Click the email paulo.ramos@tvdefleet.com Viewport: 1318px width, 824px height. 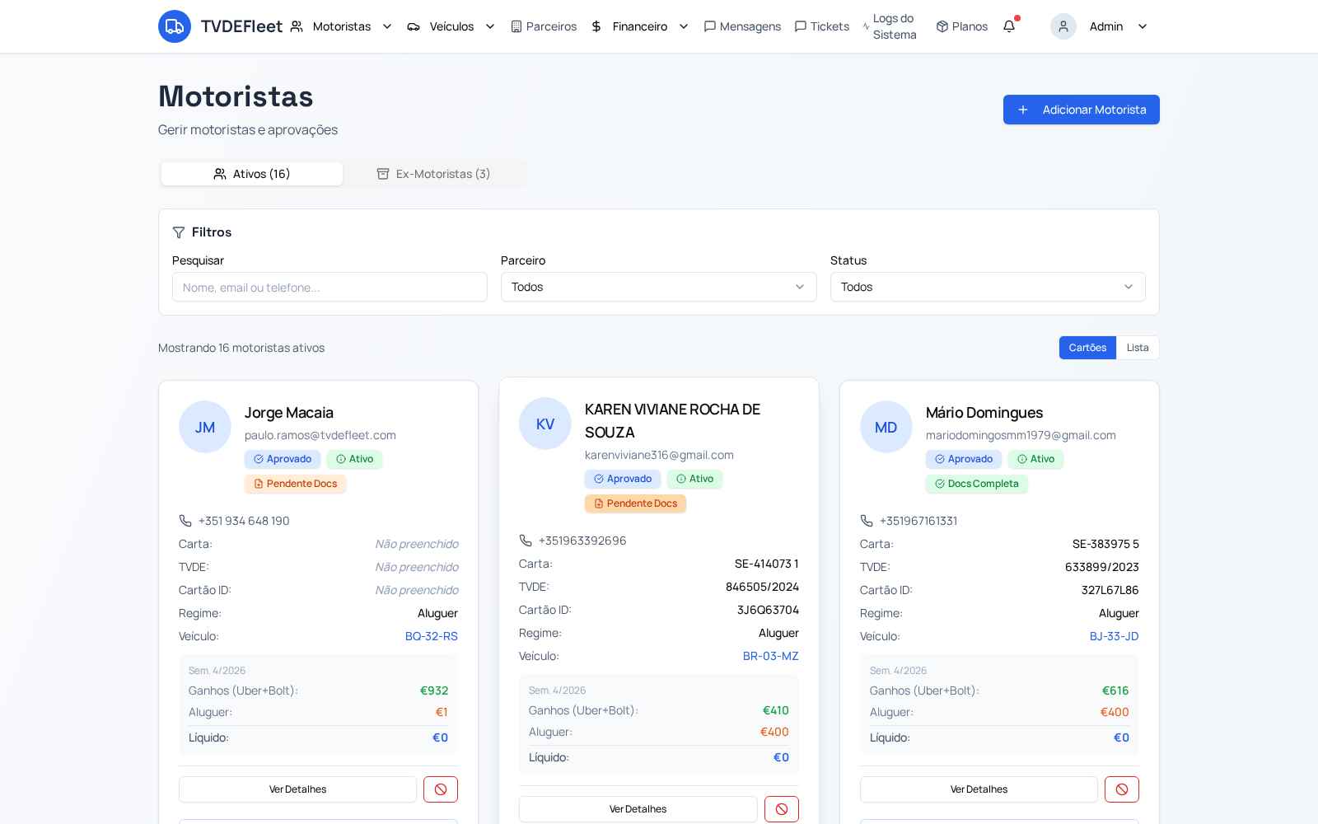(320, 435)
